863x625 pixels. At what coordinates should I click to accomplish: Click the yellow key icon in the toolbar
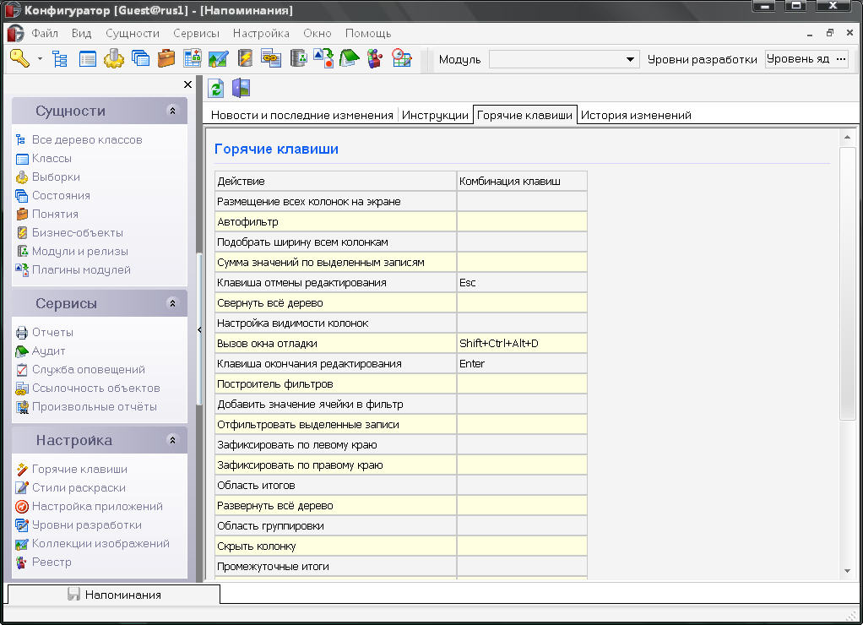(x=19, y=58)
